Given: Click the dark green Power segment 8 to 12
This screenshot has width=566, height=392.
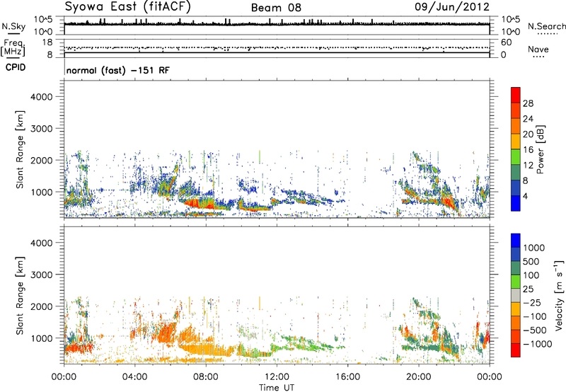Looking at the screenshot, I should (516, 172).
